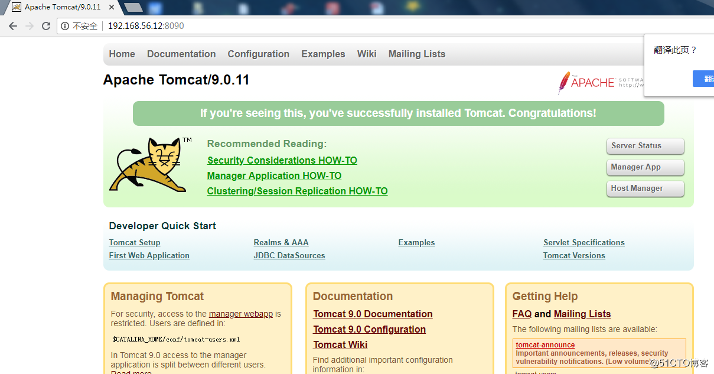This screenshot has width=714, height=374.
Task: Click the successfully installed Tomcat congratulations banner
Action: click(398, 113)
